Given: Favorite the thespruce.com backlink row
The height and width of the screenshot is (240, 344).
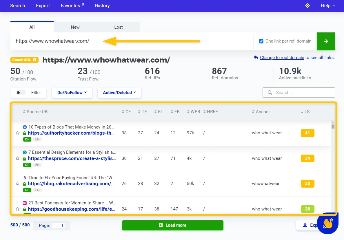Looking at the screenshot, I should 18,158.
